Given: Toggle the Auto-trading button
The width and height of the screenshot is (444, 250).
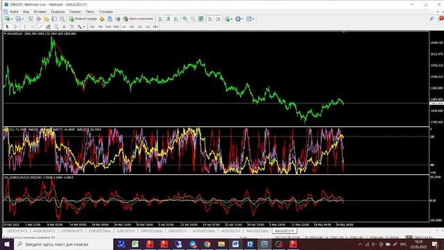Looking at the screenshot, I should coord(138,19).
